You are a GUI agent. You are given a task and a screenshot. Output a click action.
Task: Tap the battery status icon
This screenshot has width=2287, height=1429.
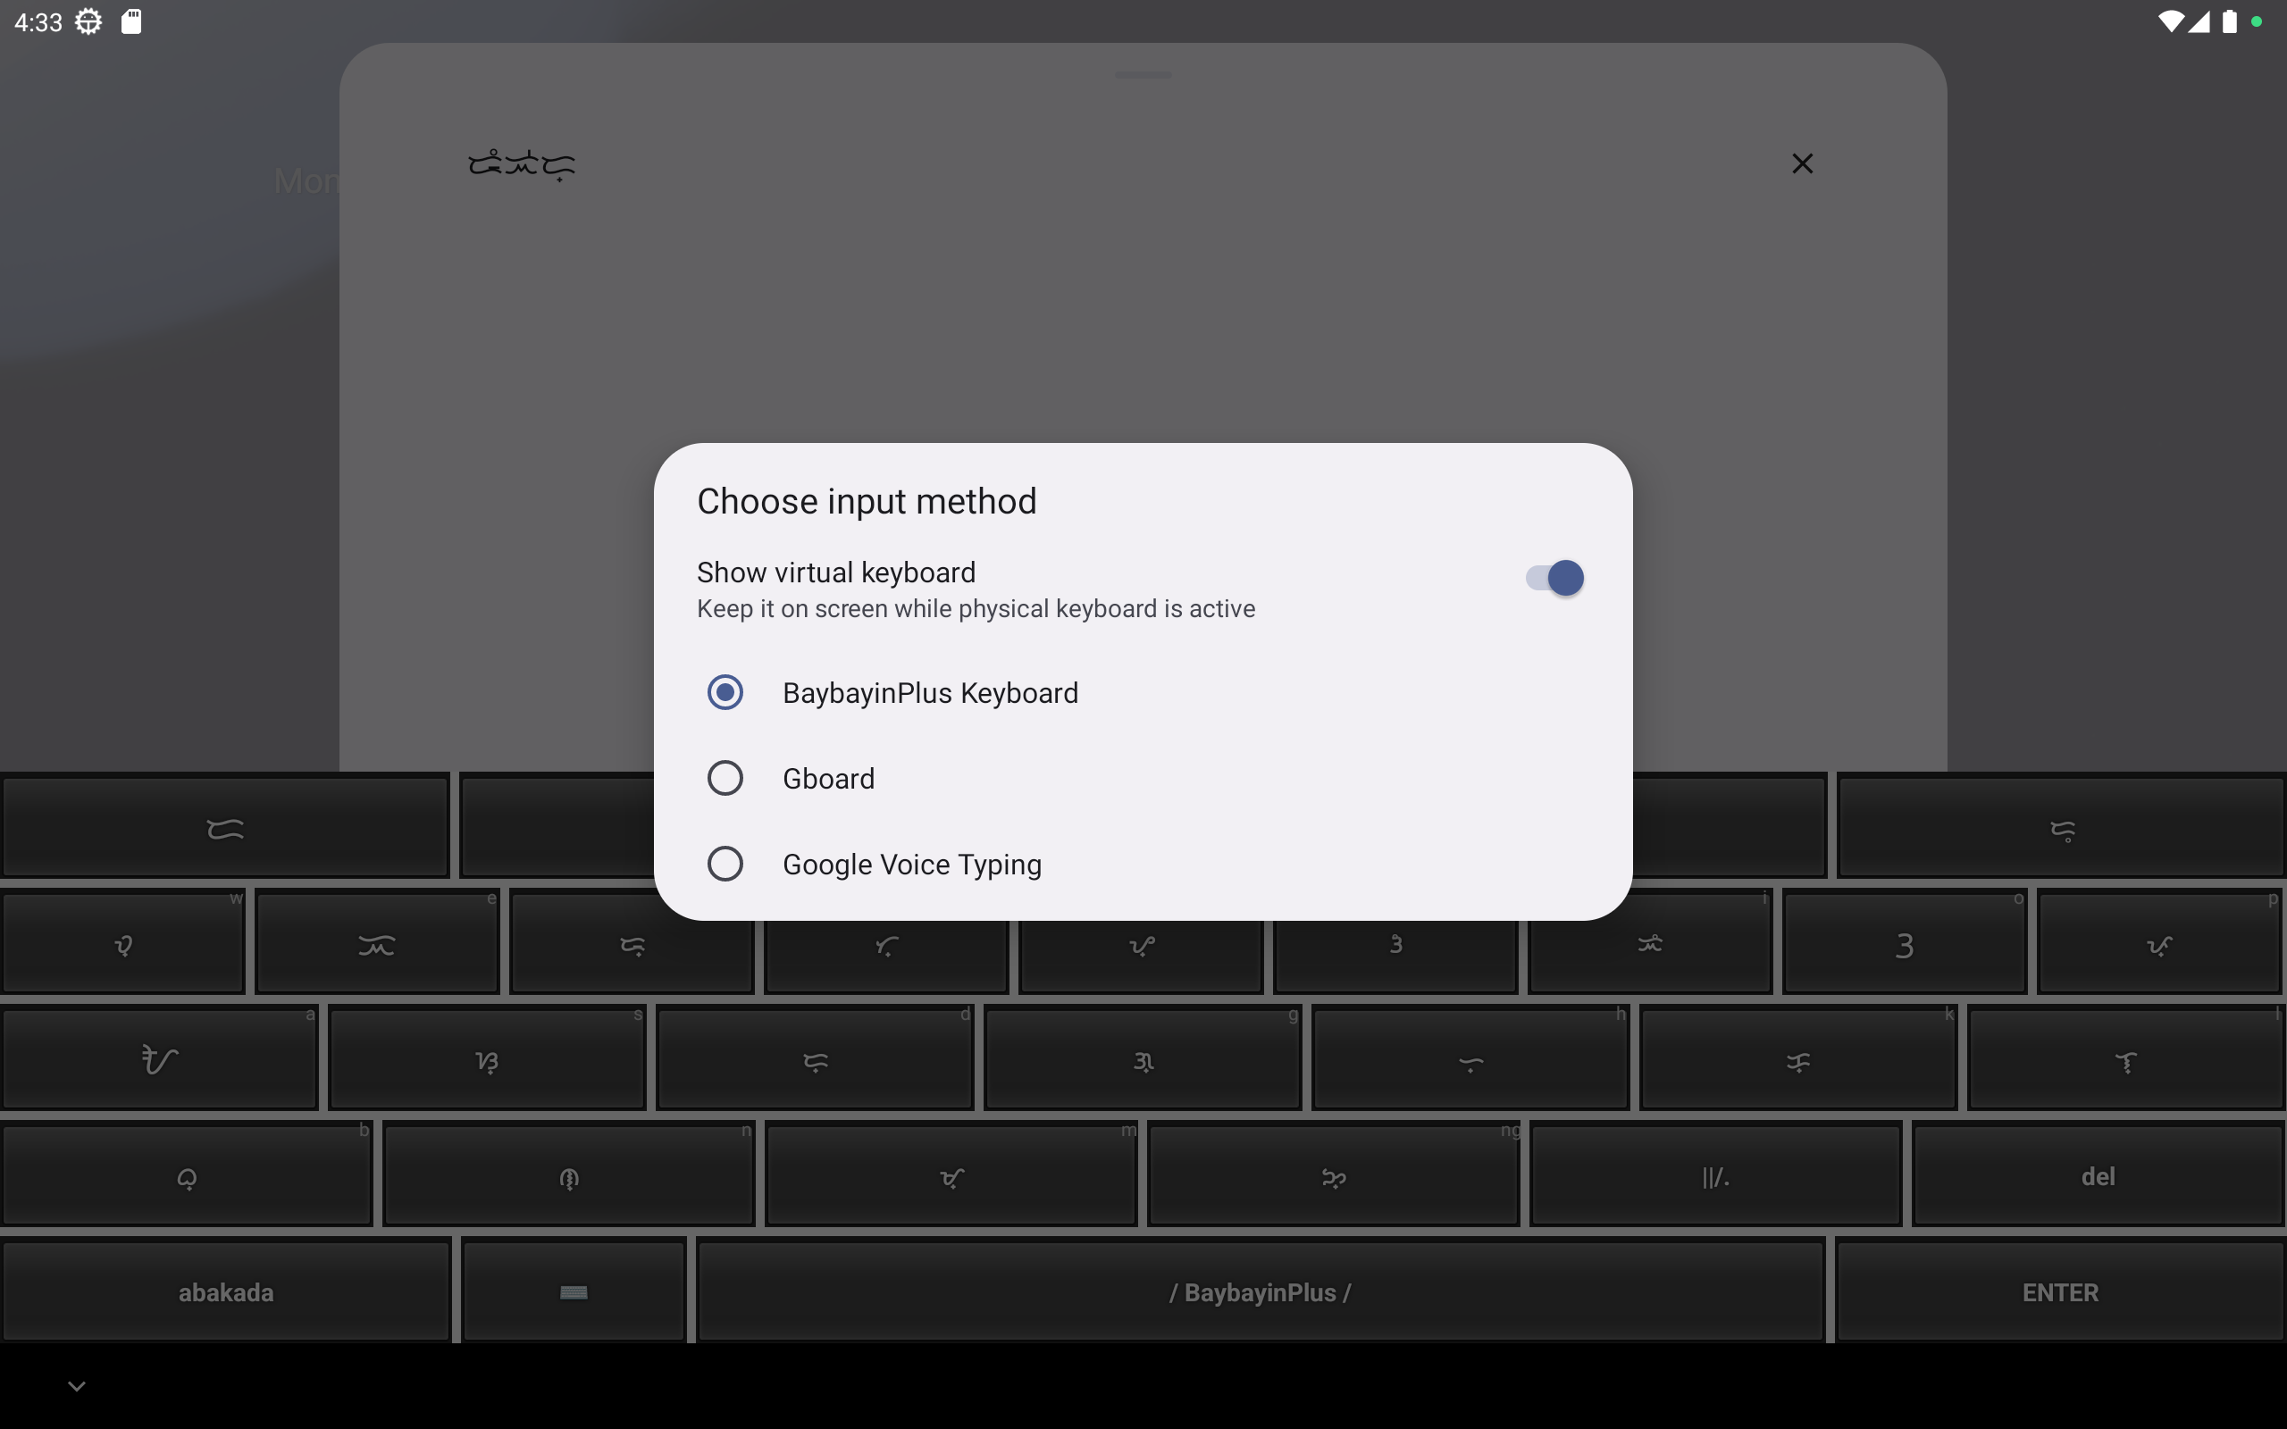[2229, 21]
